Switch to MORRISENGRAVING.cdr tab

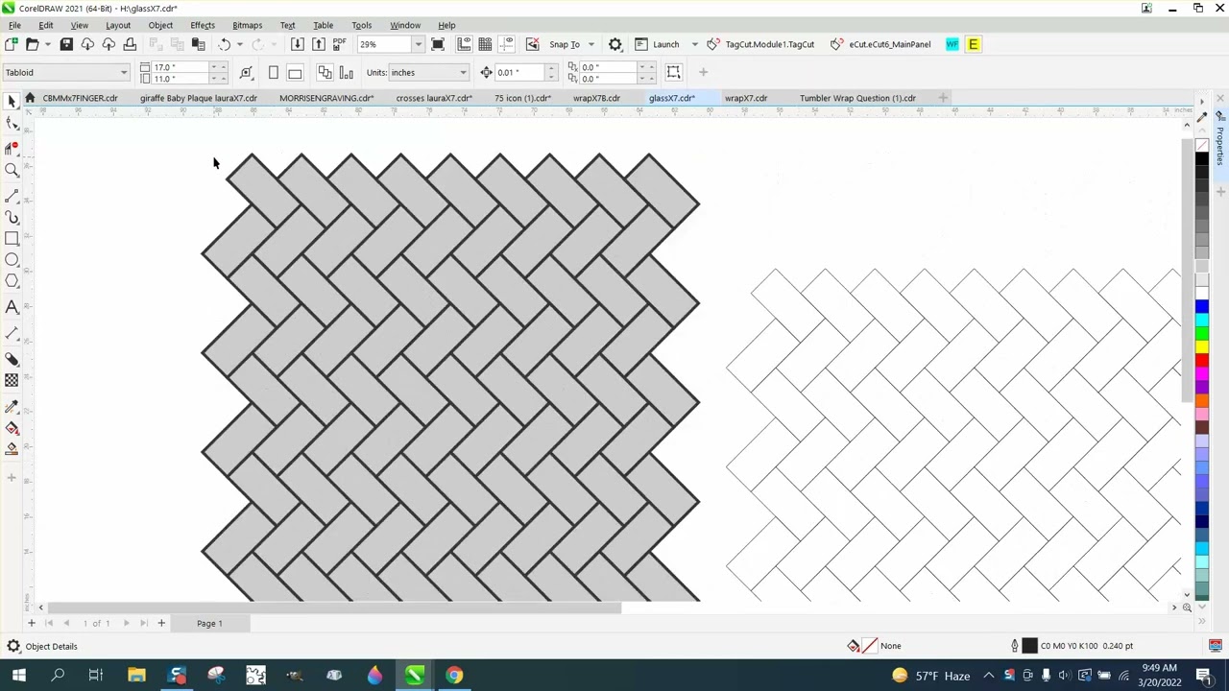coord(326,98)
